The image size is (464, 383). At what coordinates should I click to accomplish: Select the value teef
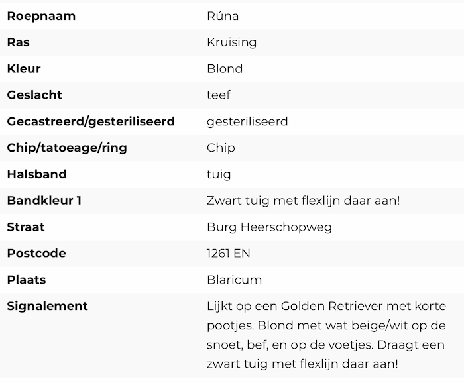click(219, 95)
